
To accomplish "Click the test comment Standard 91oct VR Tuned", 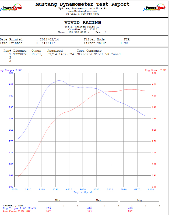I will pyautogui.click(x=99, y=54).
